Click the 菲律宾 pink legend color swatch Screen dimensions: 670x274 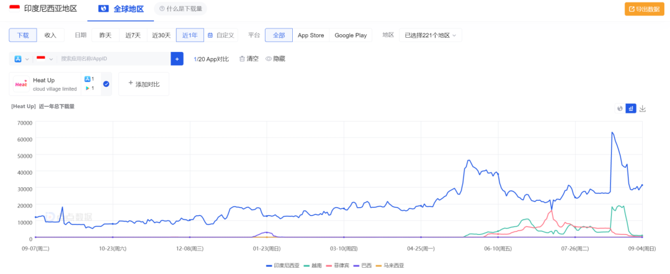point(328,265)
